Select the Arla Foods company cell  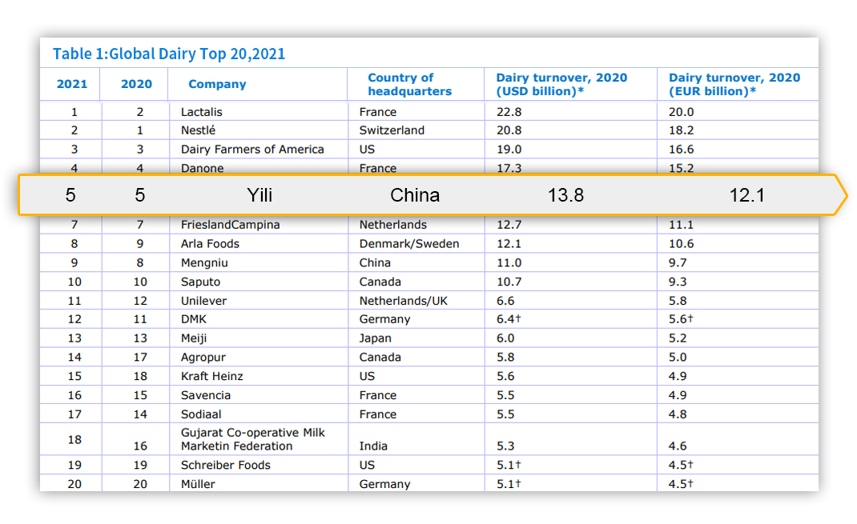coord(210,244)
